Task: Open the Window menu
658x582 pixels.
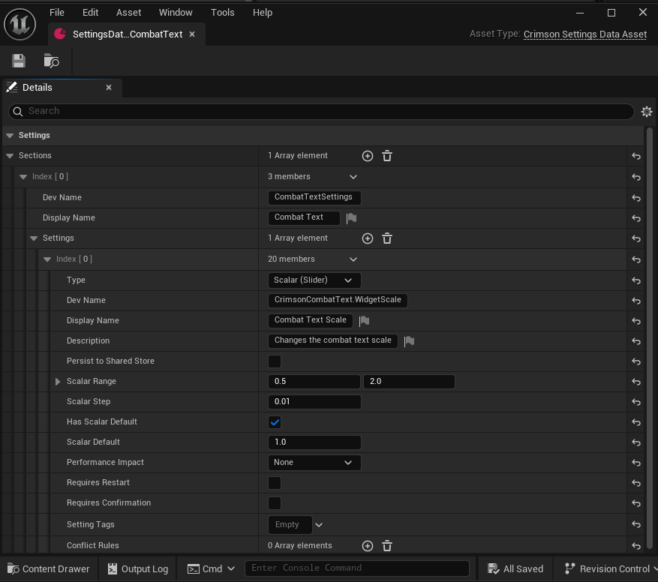Action: [x=176, y=13]
